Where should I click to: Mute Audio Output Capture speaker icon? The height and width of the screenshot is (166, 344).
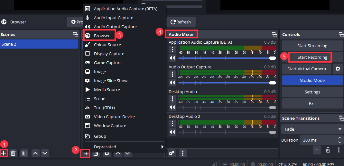[172, 83]
